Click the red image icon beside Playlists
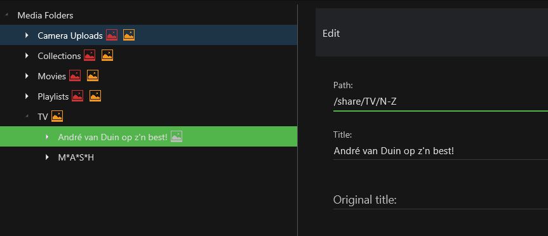Screen dimensions: 548x236 click(77, 96)
